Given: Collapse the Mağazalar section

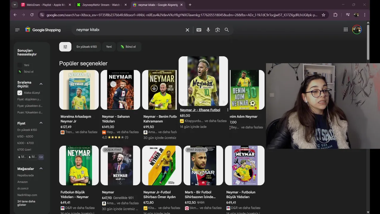Looking at the screenshot, I should 41,169.
